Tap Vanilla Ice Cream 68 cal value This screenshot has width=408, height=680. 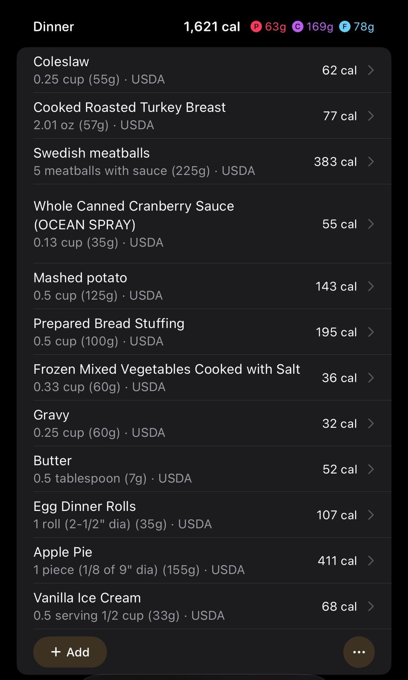(x=339, y=606)
